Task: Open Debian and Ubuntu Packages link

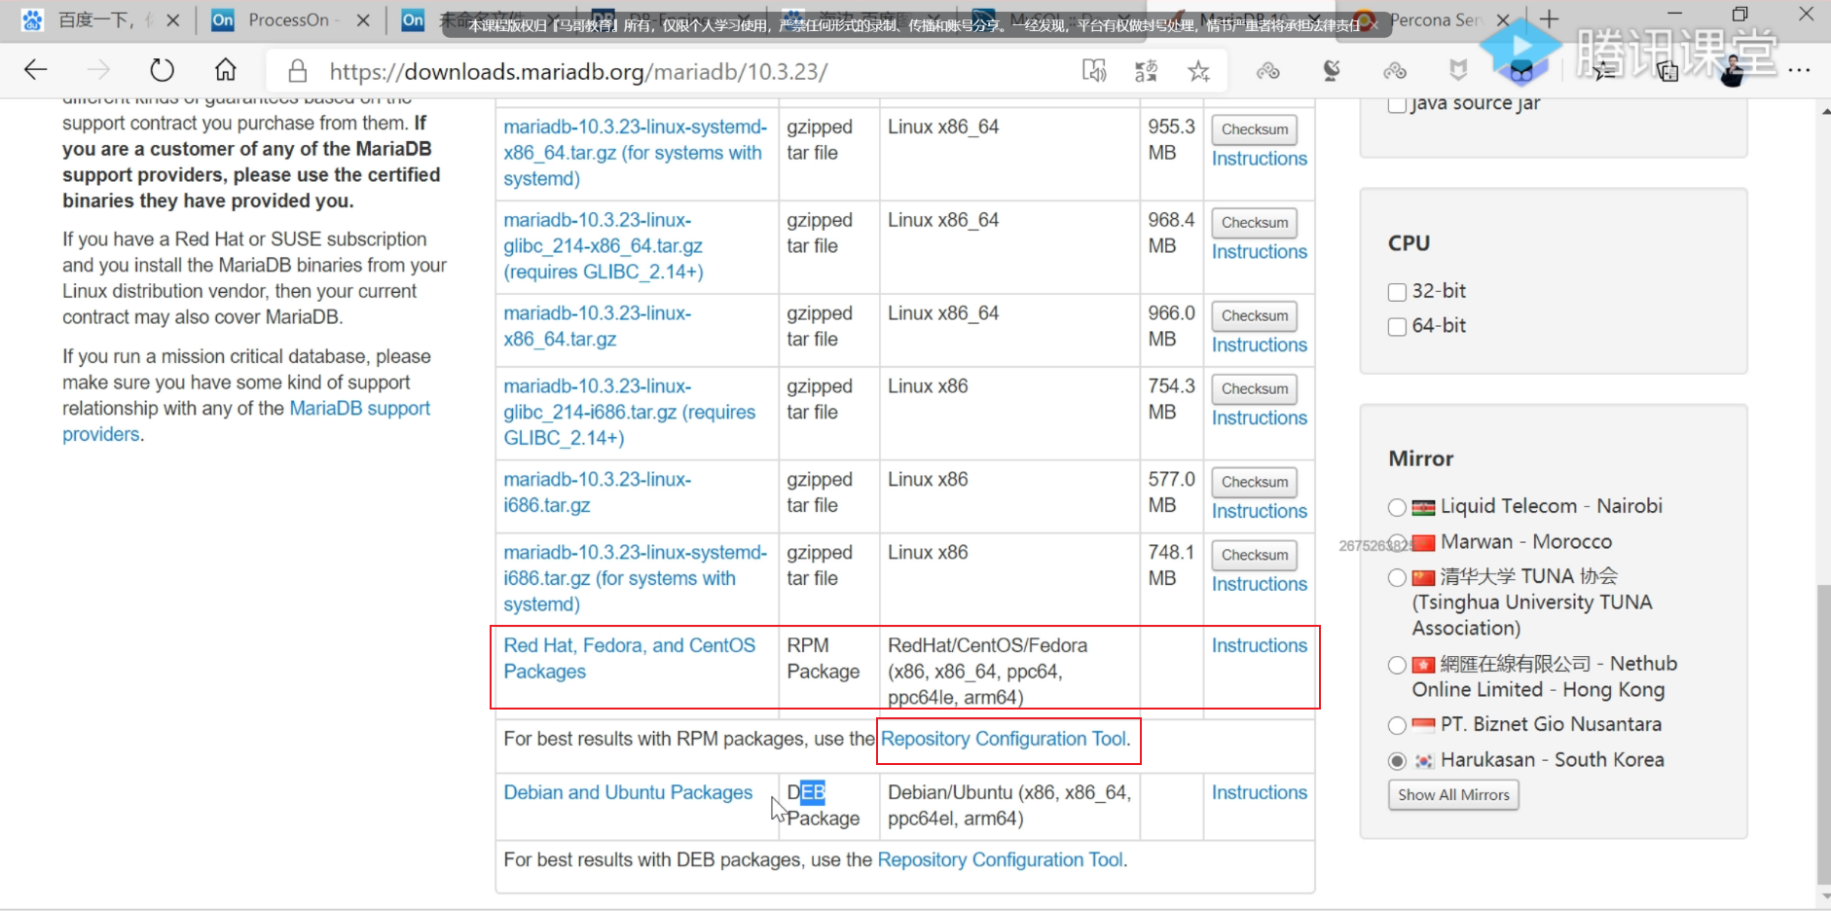Action: pyautogui.click(x=628, y=792)
